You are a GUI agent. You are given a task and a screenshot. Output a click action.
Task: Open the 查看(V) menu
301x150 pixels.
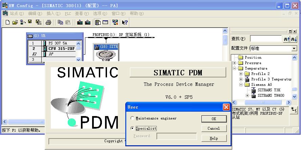click(82, 14)
